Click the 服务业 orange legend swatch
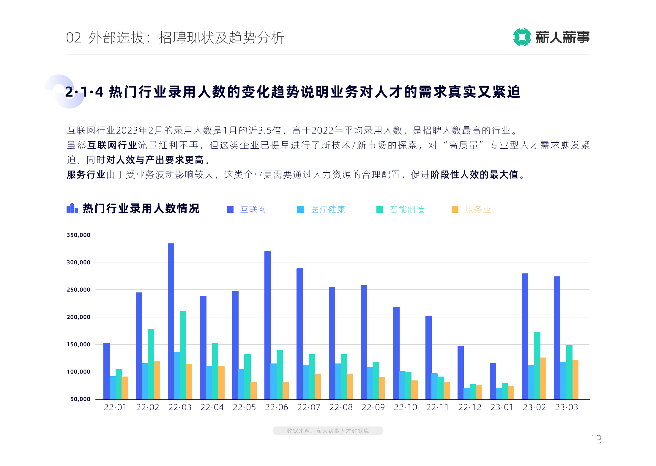The width and height of the screenshot is (656, 466). point(455,210)
